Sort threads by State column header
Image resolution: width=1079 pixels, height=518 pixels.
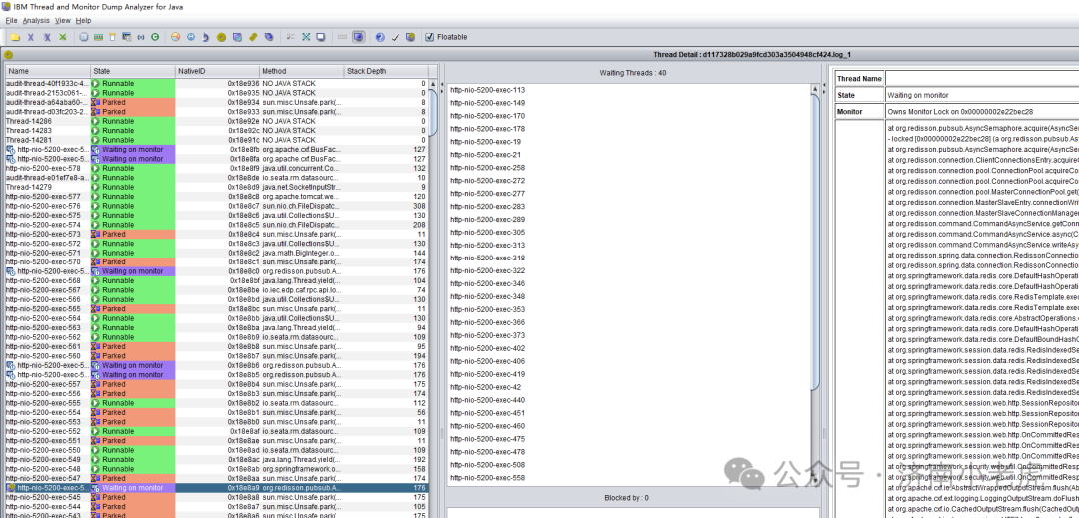coord(133,71)
